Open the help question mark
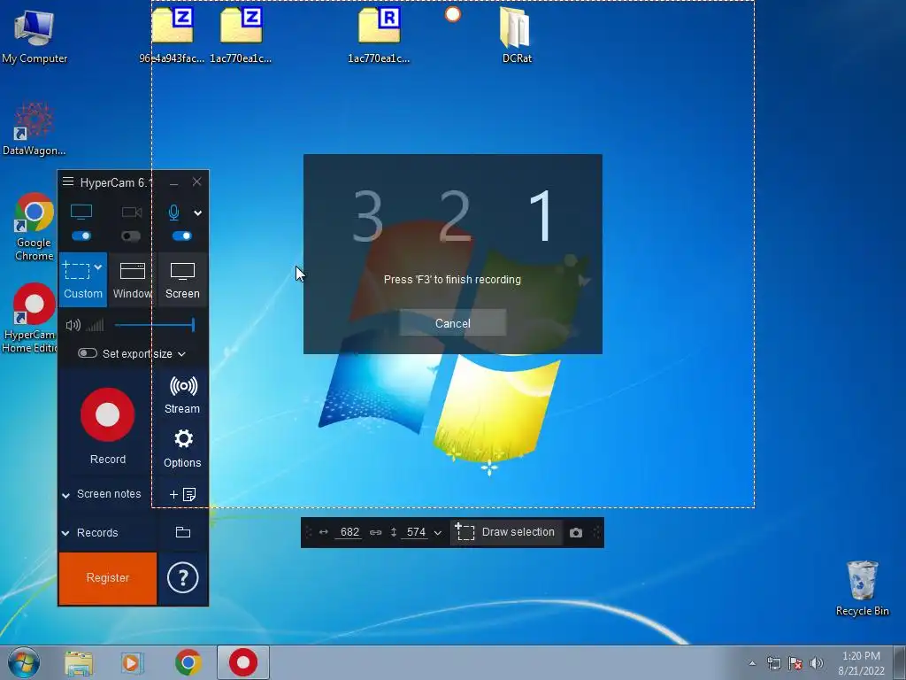 [182, 577]
